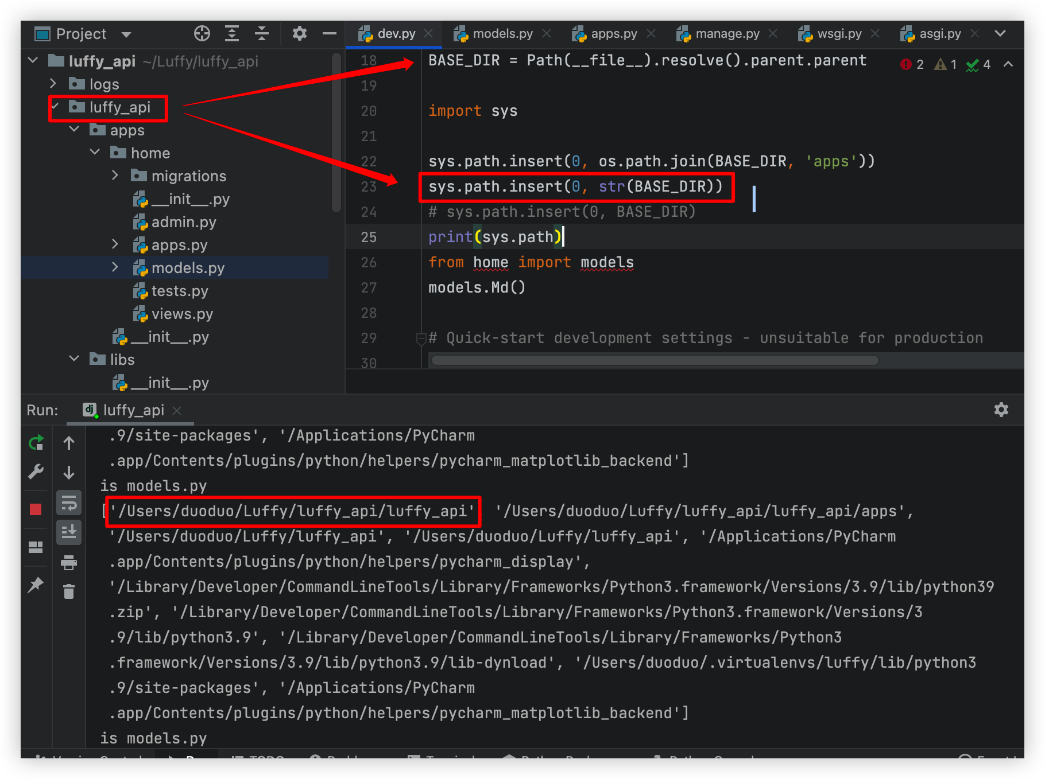Viewport: 1045px width, 779px height.
Task: Jump up the stack trace arrow
Action: [69, 443]
